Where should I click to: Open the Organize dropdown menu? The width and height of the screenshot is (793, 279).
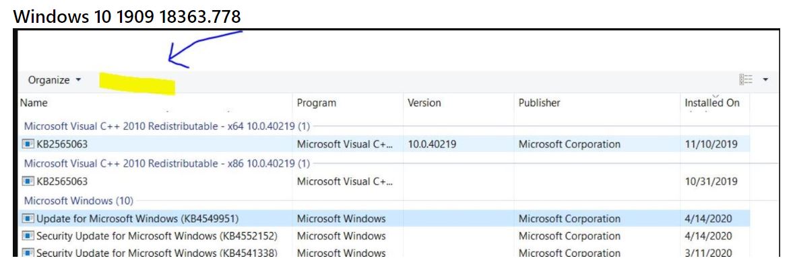[54, 80]
